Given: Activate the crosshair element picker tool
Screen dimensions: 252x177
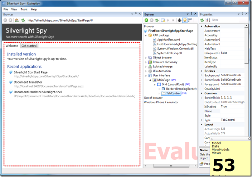Looking at the screenshot, I should [180, 20].
